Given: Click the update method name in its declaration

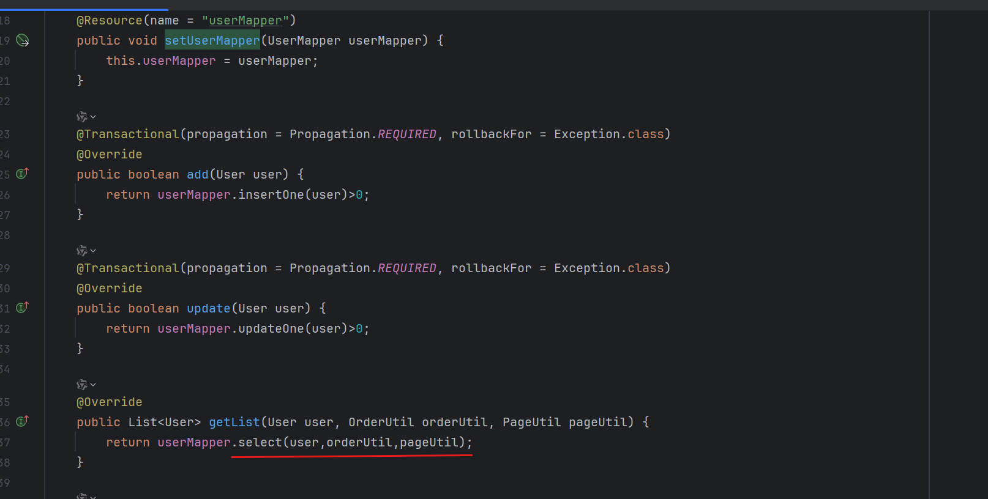Looking at the screenshot, I should tap(208, 308).
